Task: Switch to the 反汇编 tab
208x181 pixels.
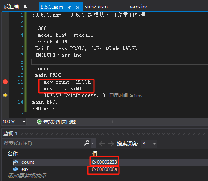Action: point(11,7)
